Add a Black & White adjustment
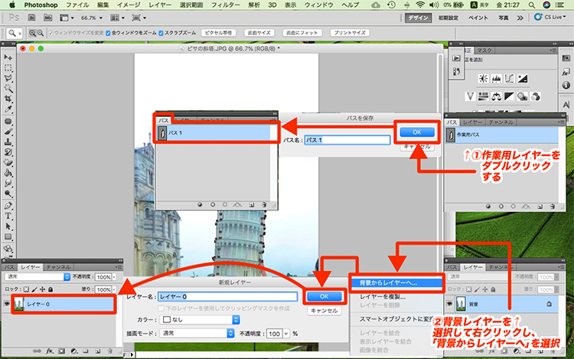 (509, 96)
